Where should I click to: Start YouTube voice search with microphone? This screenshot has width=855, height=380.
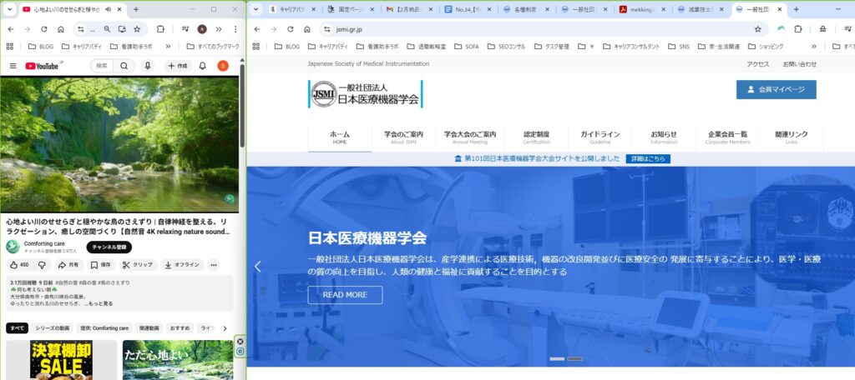(147, 66)
